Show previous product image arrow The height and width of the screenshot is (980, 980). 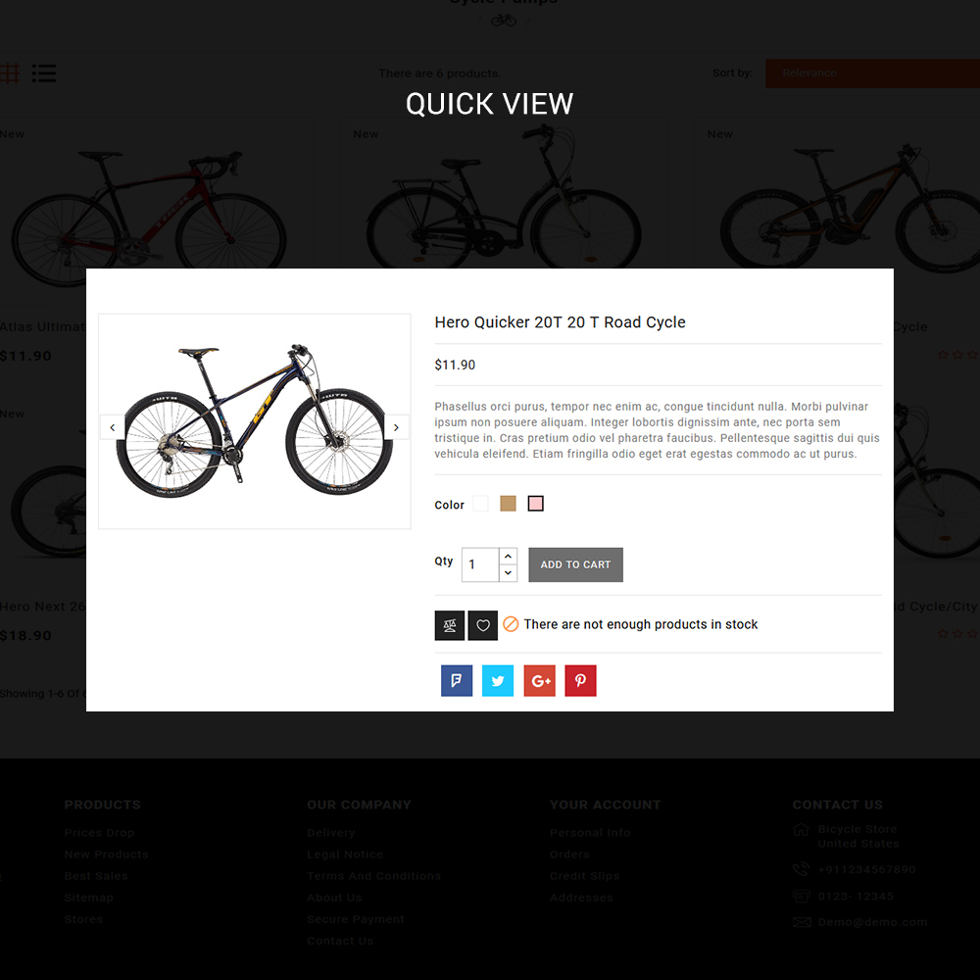[113, 427]
